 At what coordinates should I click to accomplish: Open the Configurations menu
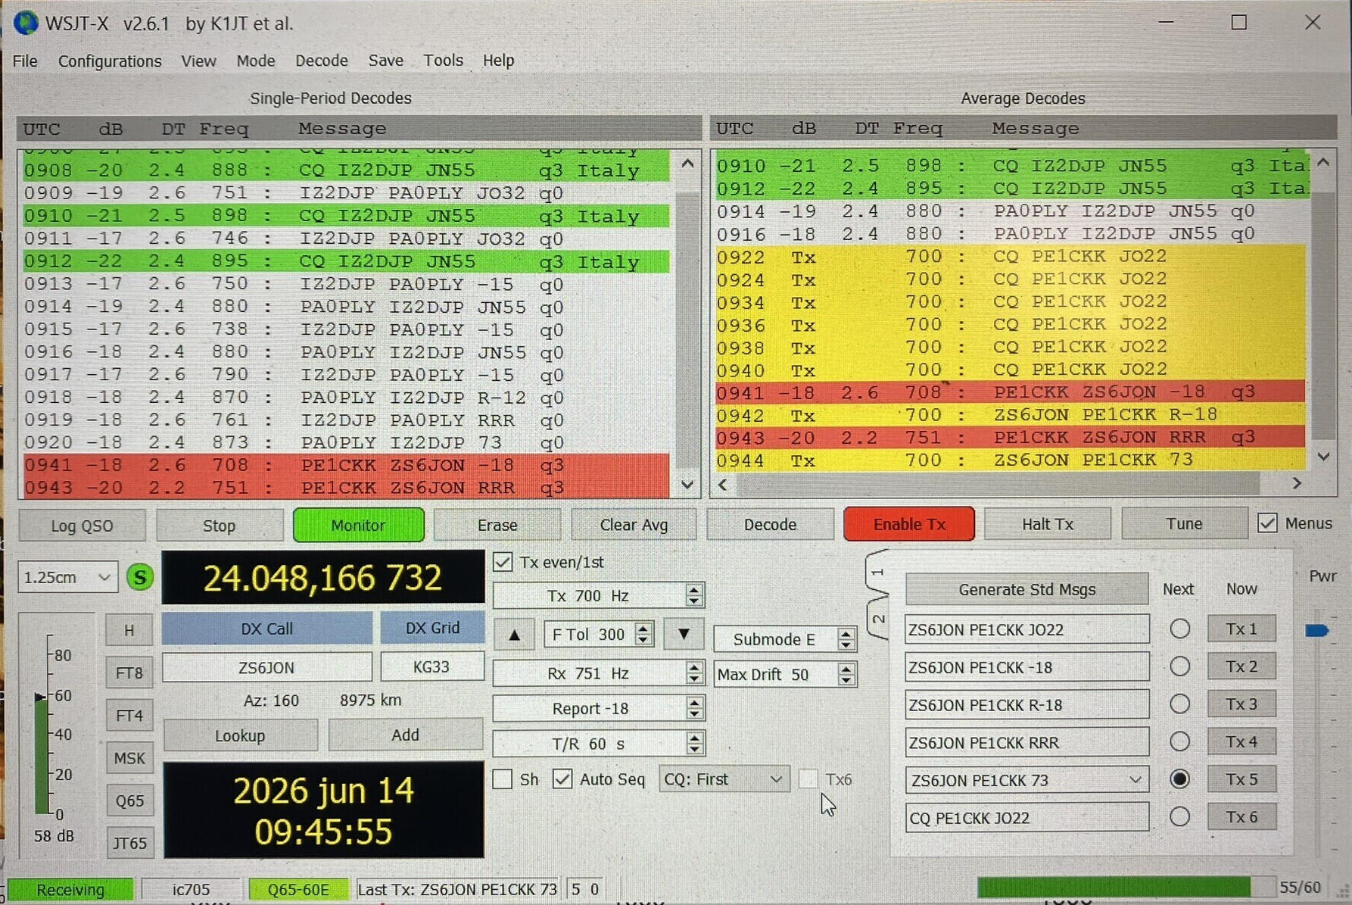tap(110, 61)
